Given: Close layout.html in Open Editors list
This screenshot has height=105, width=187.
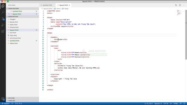Looking at the screenshot, I should click(9, 14).
